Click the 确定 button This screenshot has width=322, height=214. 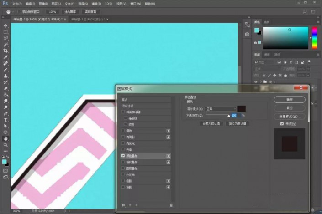(x=290, y=100)
